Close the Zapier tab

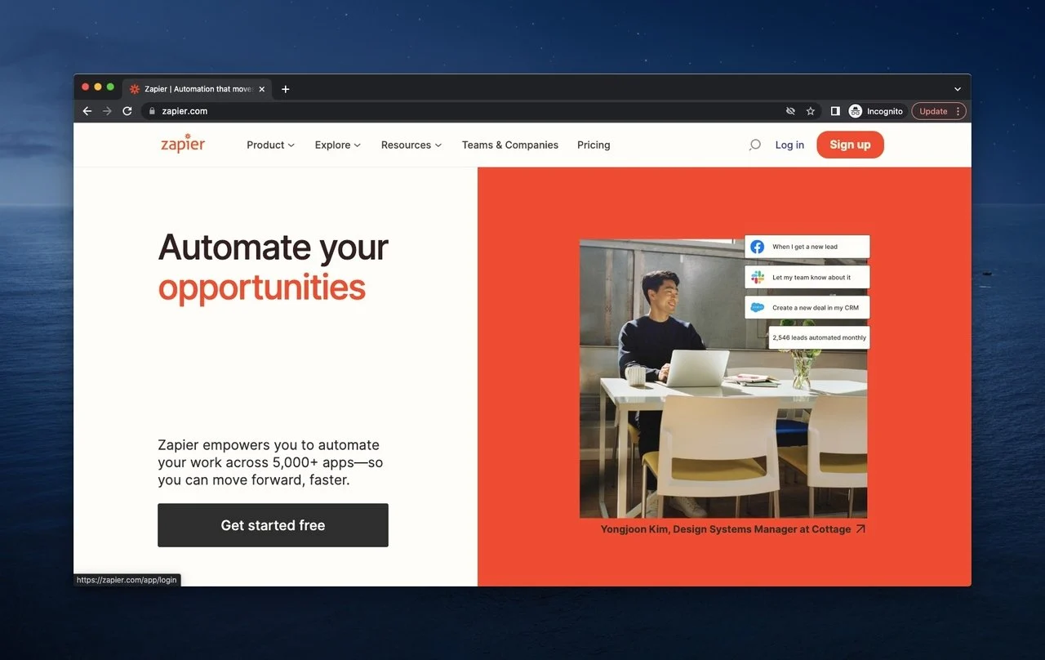[x=262, y=89]
